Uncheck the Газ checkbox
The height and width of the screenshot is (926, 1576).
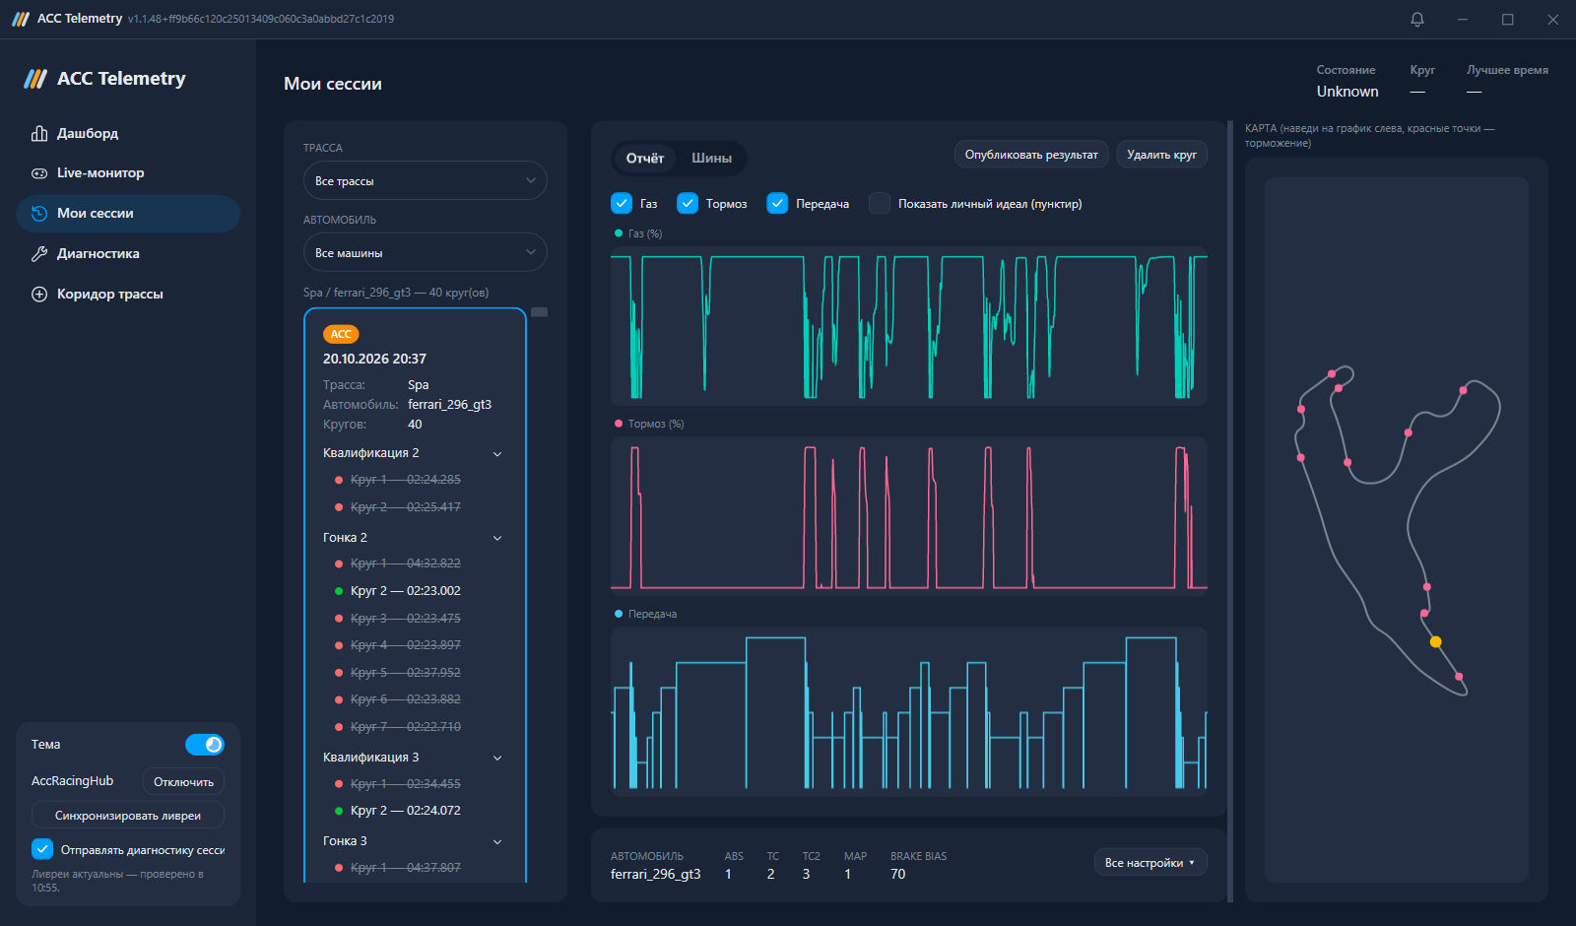tap(622, 203)
